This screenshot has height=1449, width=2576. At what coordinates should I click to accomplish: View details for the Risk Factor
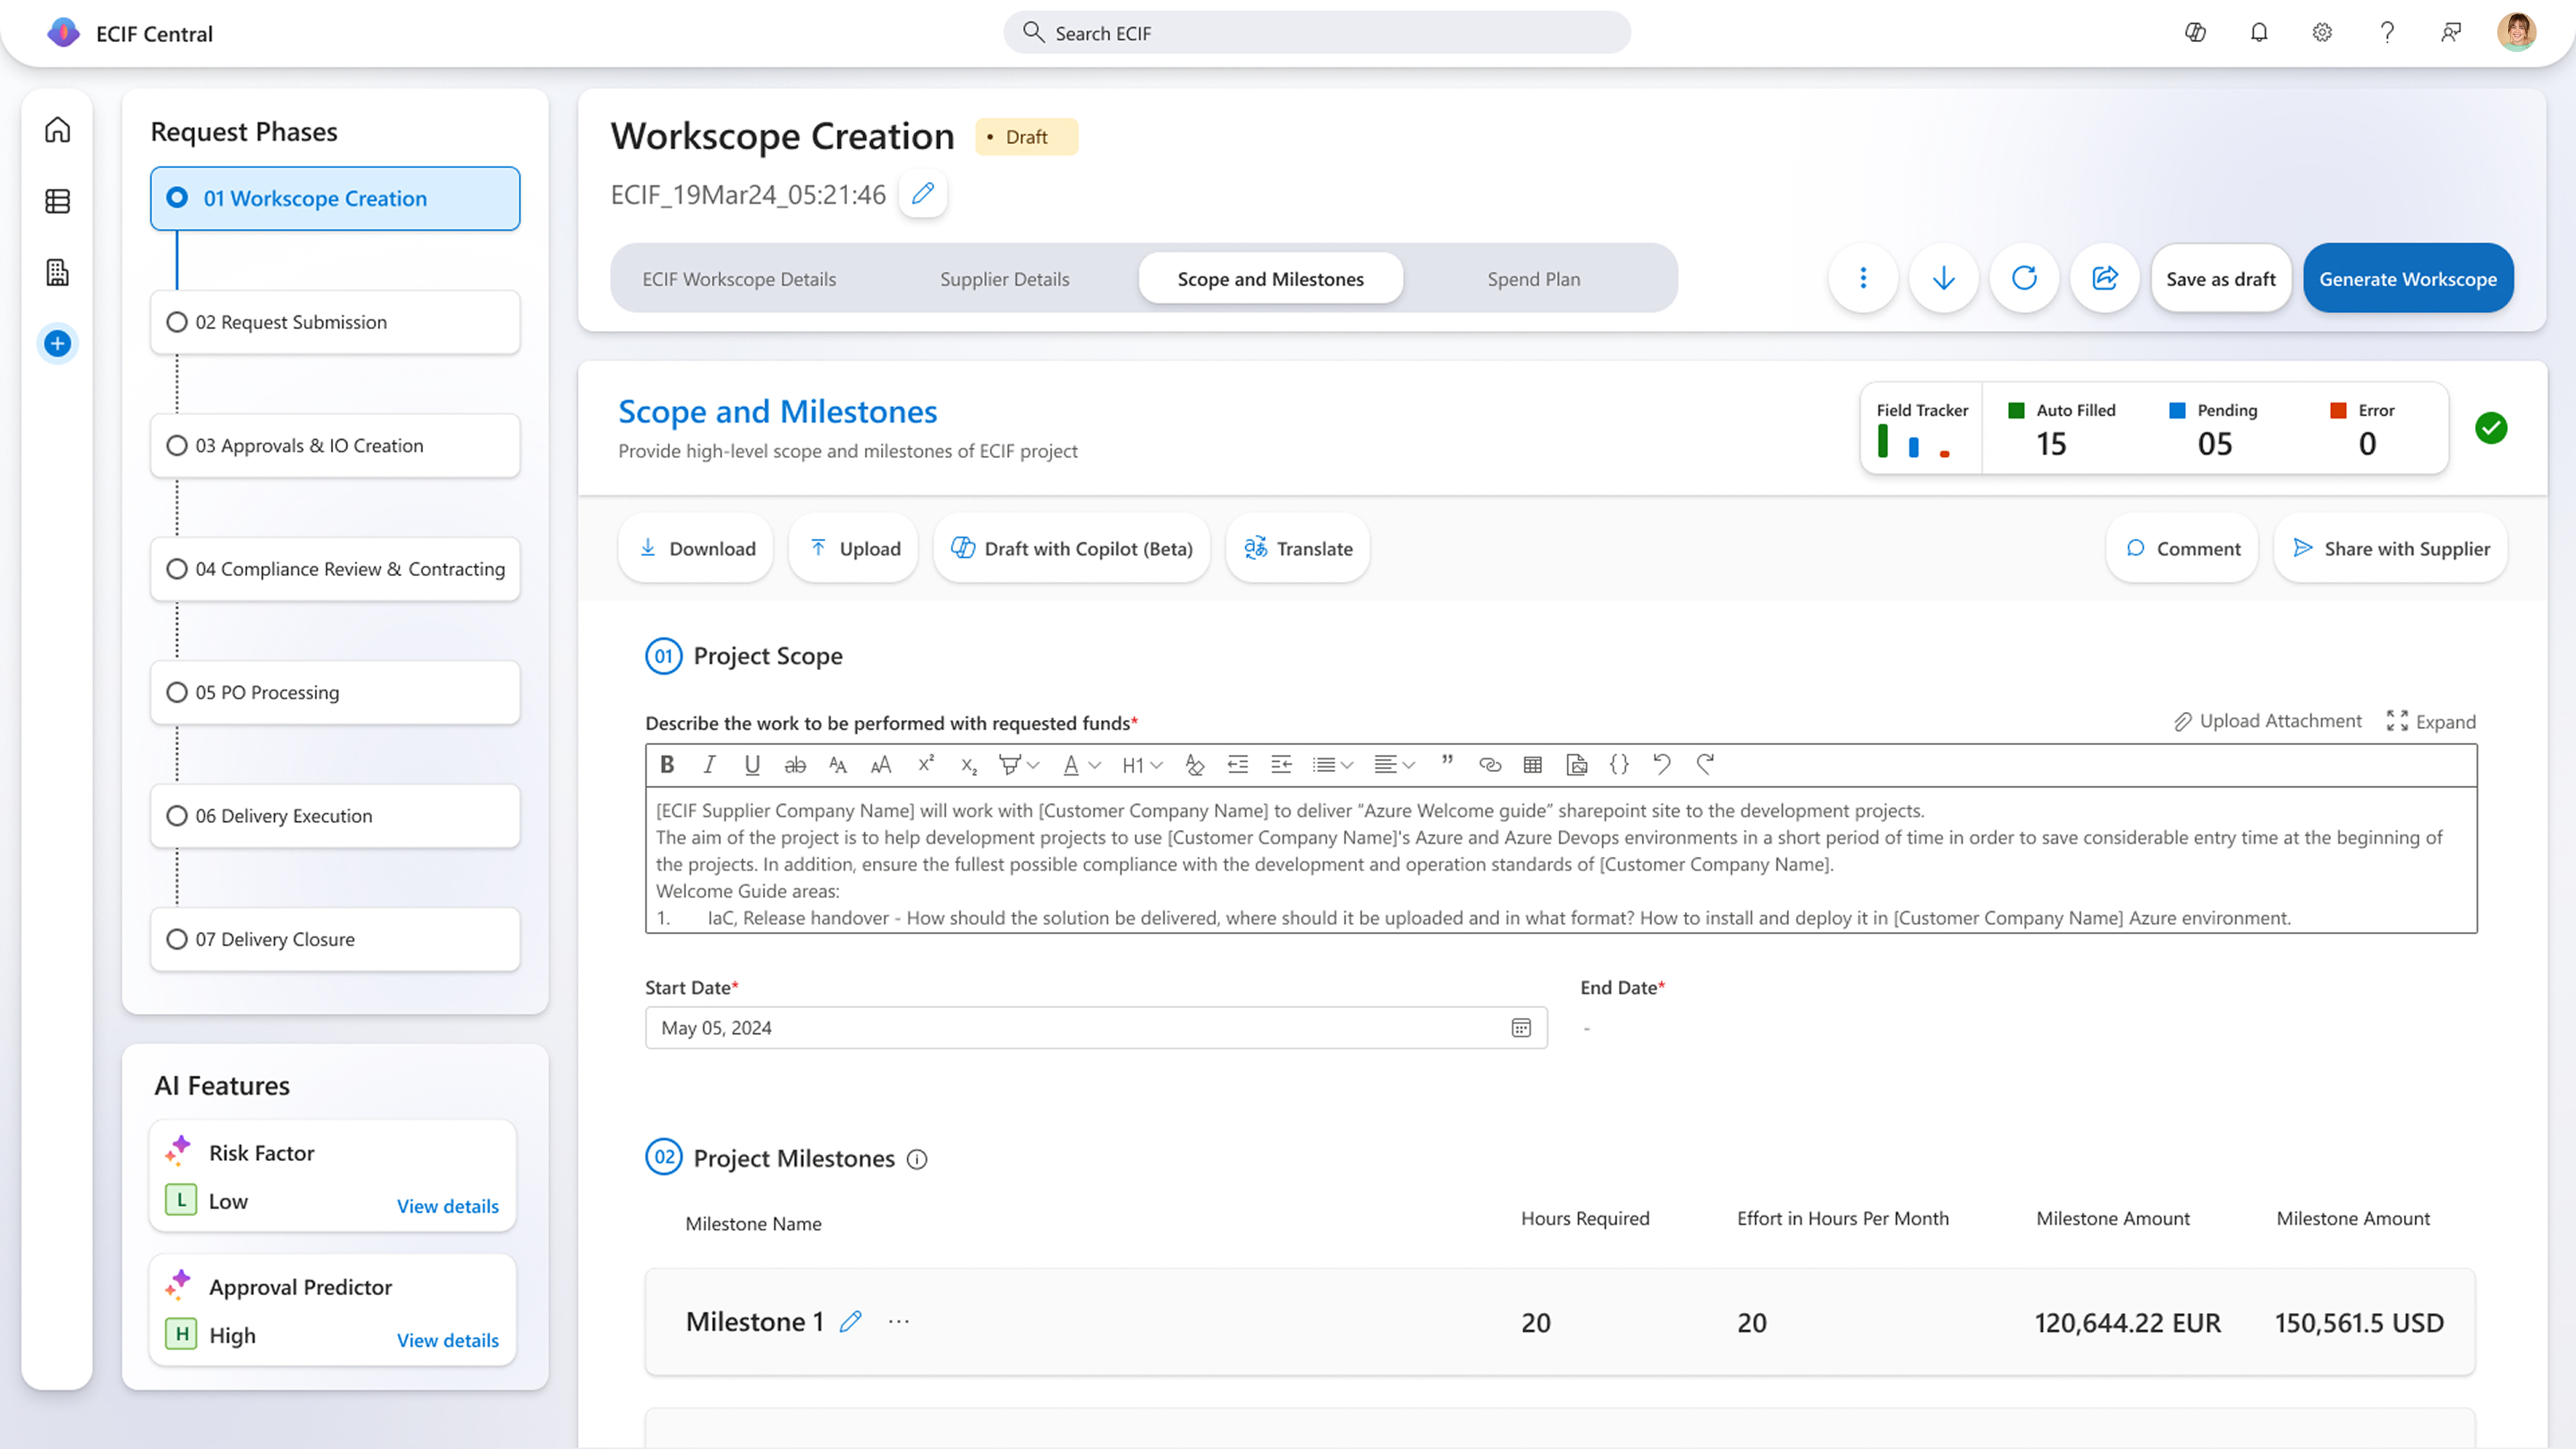(447, 1206)
